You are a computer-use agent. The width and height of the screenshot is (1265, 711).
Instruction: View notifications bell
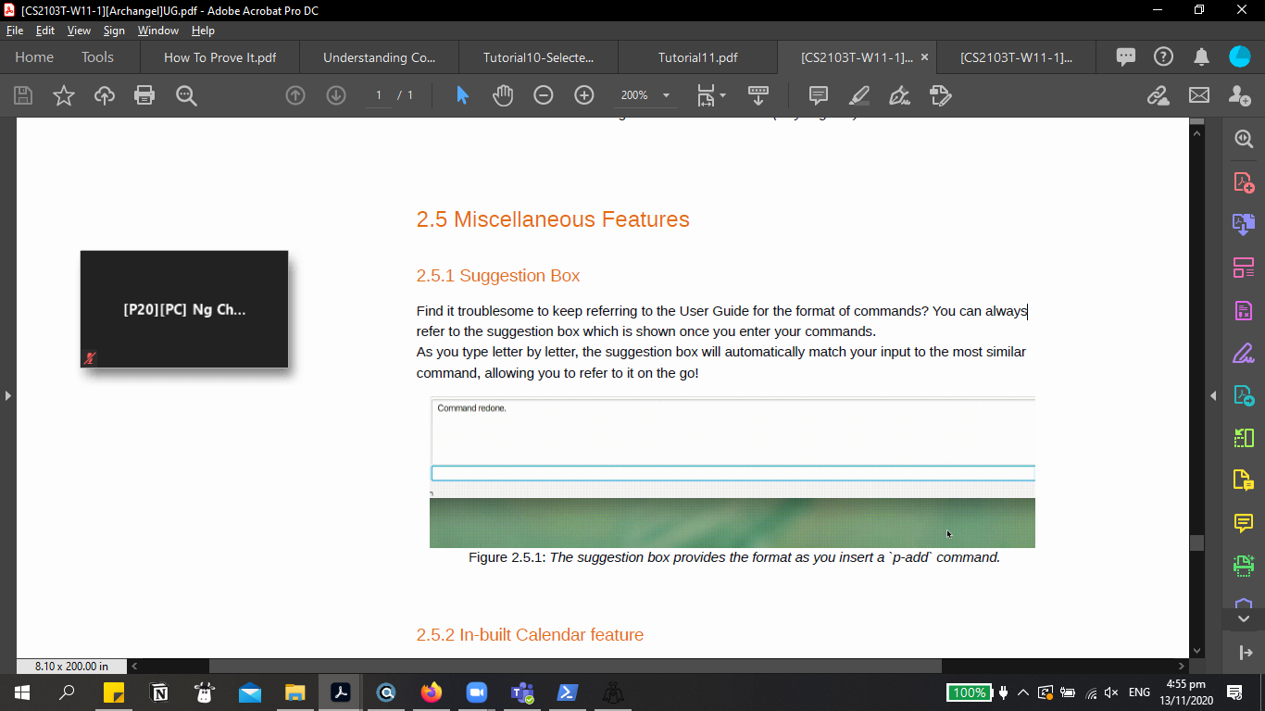1202,56
